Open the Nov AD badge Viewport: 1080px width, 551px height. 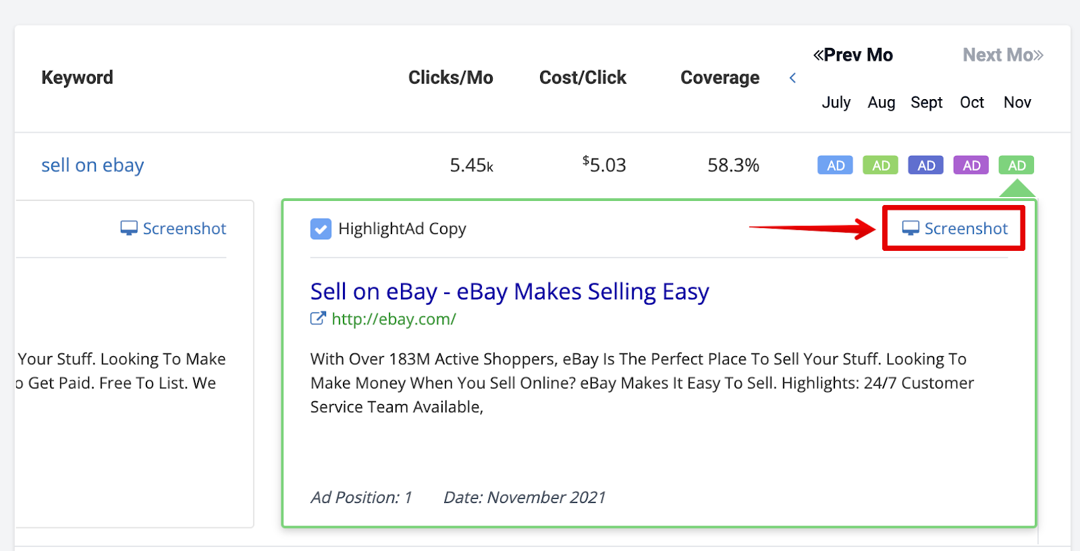[1017, 165]
